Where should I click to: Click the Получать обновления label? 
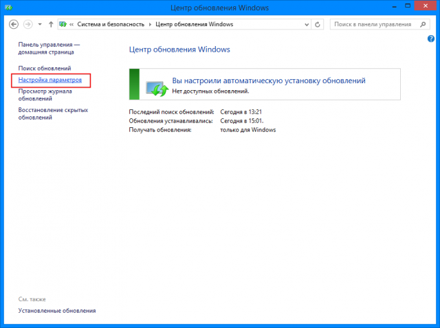coord(160,130)
